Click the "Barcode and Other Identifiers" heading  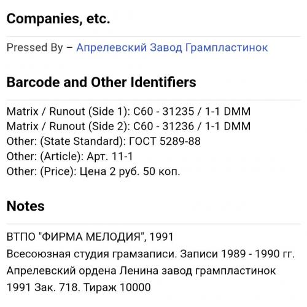click(101, 82)
